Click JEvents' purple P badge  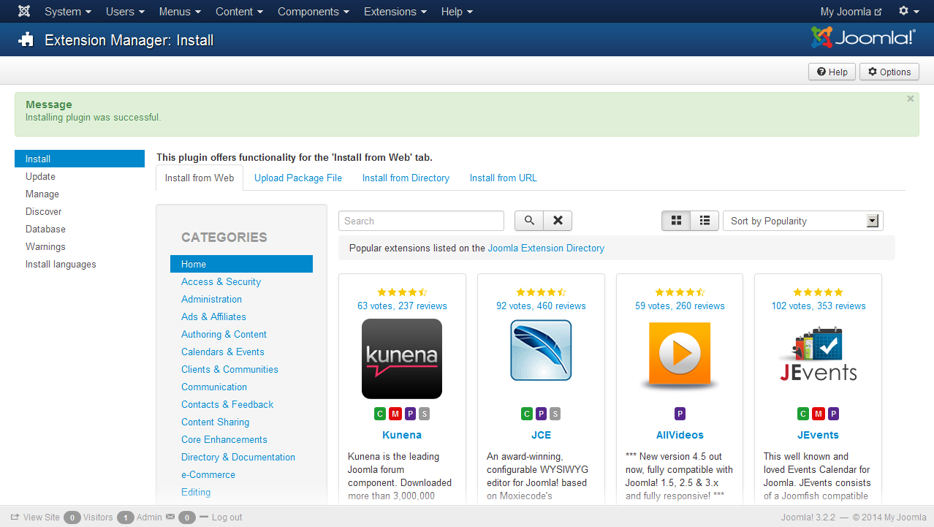pos(833,414)
